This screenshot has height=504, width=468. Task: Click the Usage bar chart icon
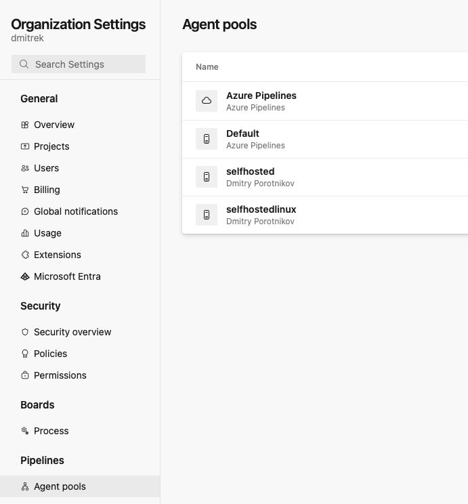(25, 233)
